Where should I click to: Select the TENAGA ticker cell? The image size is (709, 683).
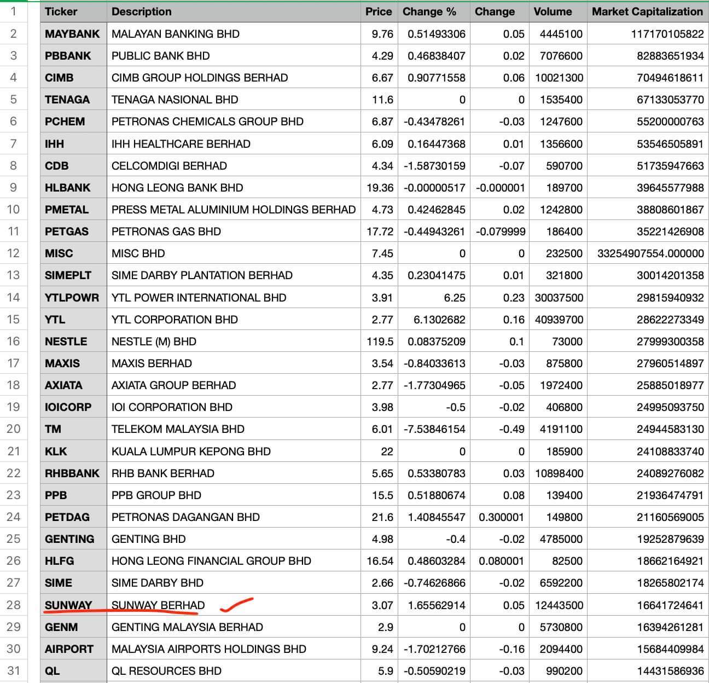[73, 100]
